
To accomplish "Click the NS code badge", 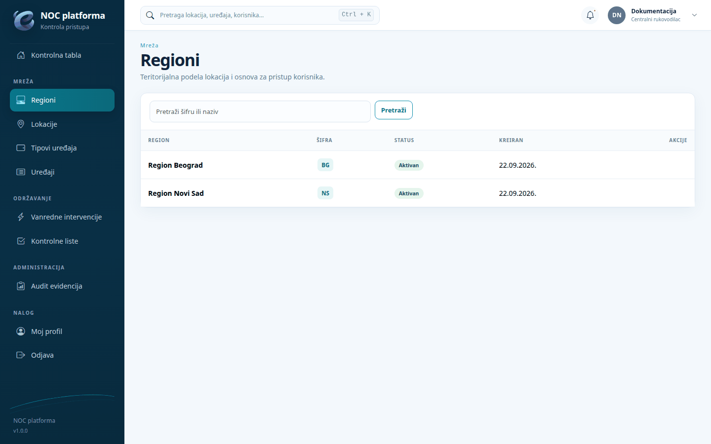I will [x=325, y=193].
